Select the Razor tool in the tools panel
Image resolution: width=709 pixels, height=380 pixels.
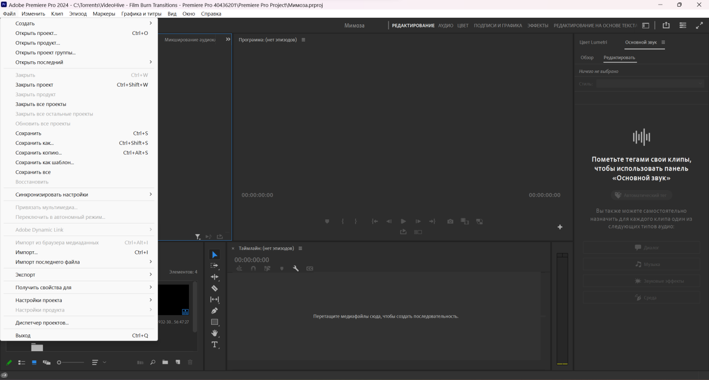(215, 288)
